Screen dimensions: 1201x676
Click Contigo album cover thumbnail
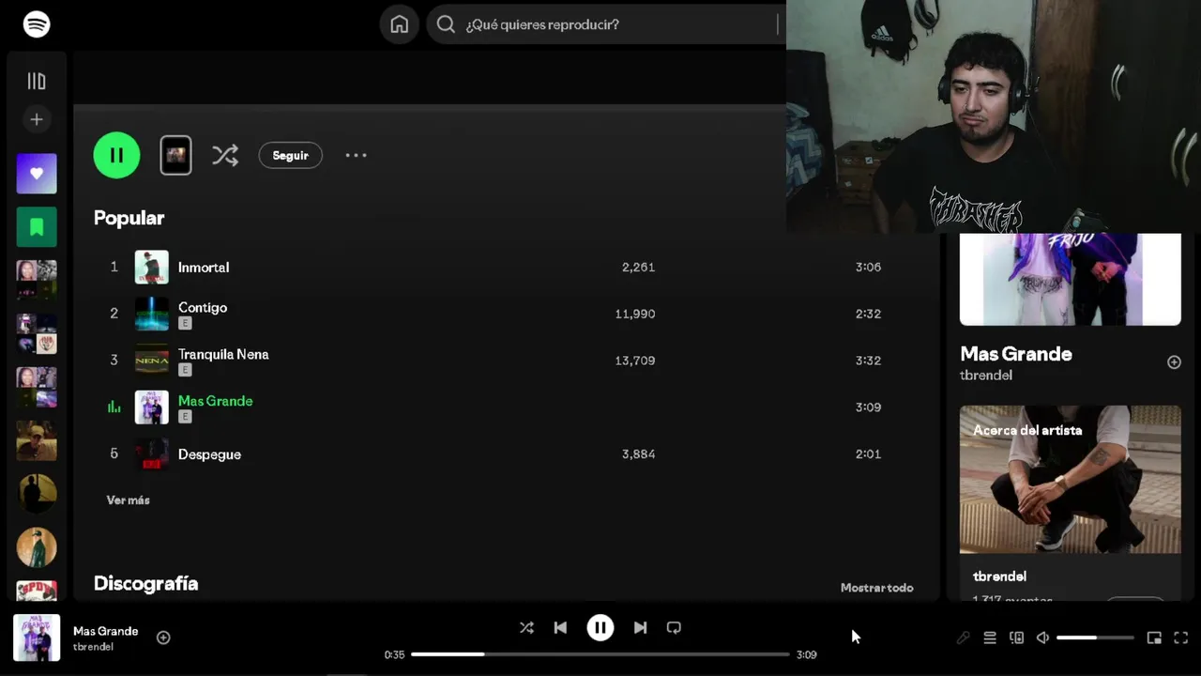point(151,314)
